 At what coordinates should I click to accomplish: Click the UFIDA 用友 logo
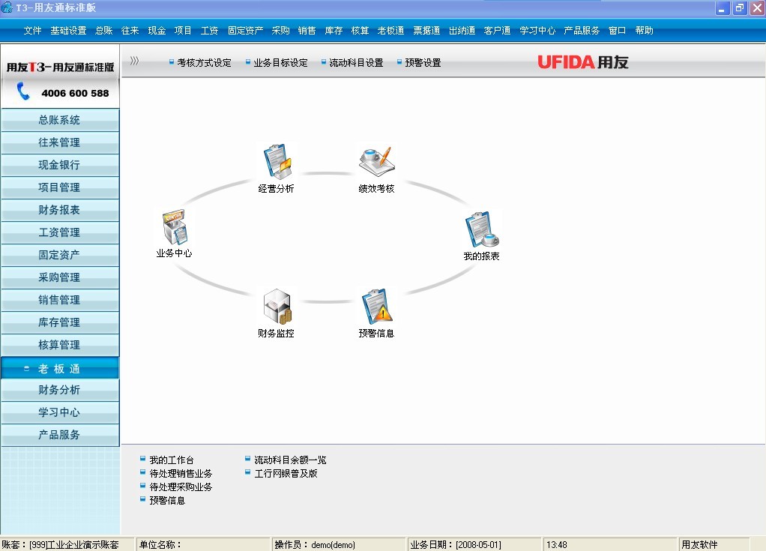[583, 62]
